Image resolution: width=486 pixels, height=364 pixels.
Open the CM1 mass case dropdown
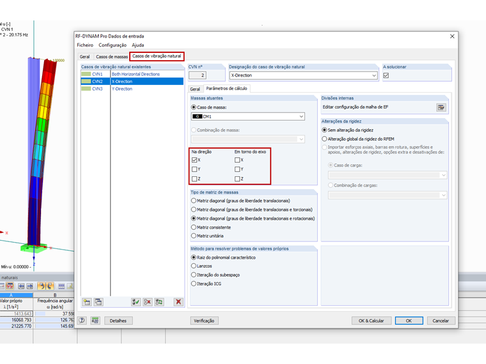(x=301, y=116)
